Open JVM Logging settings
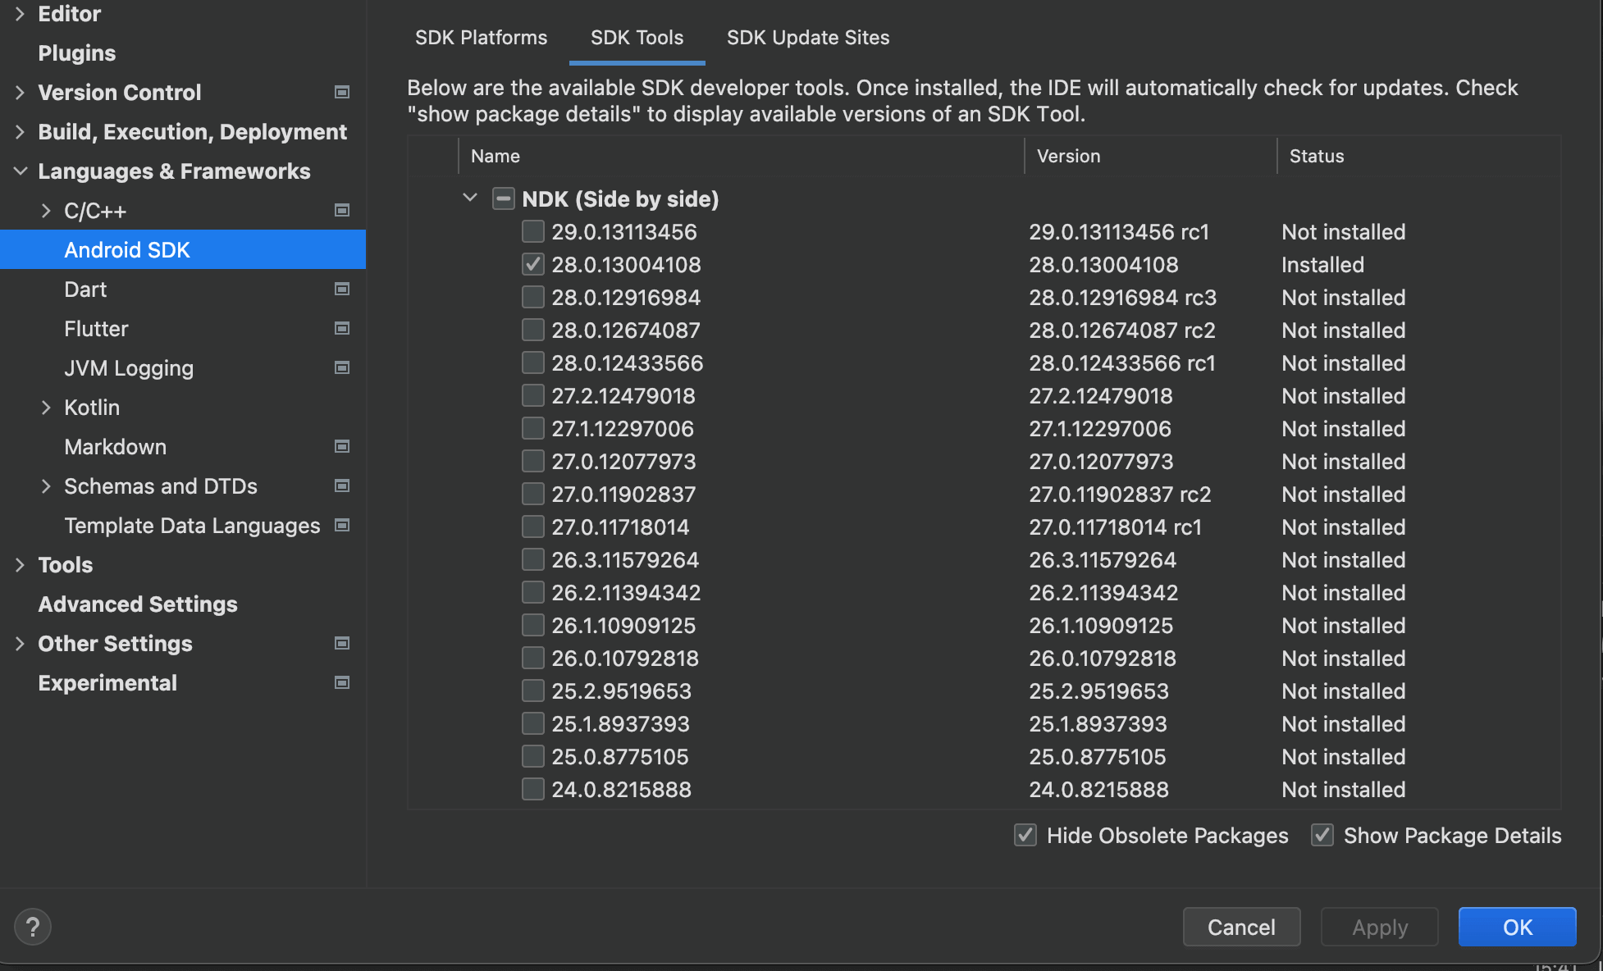This screenshot has height=971, width=1603. click(x=129, y=368)
